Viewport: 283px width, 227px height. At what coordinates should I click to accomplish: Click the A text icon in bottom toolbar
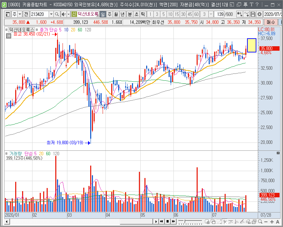(x=278, y=222)
